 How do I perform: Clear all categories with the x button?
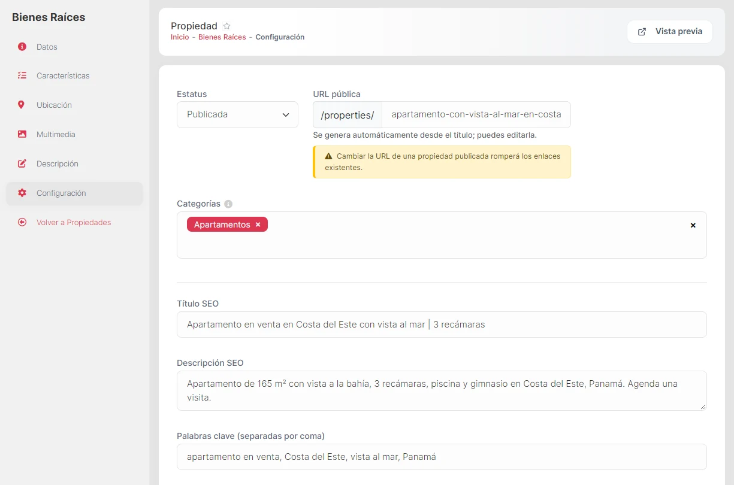pyautogui.click(x=693, y=225)
